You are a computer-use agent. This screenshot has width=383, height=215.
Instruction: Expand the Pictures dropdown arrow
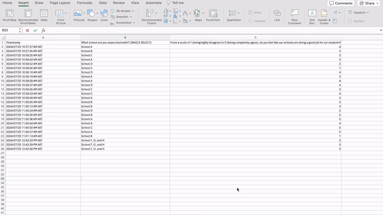pyautogui.click(x=84, y=13)
